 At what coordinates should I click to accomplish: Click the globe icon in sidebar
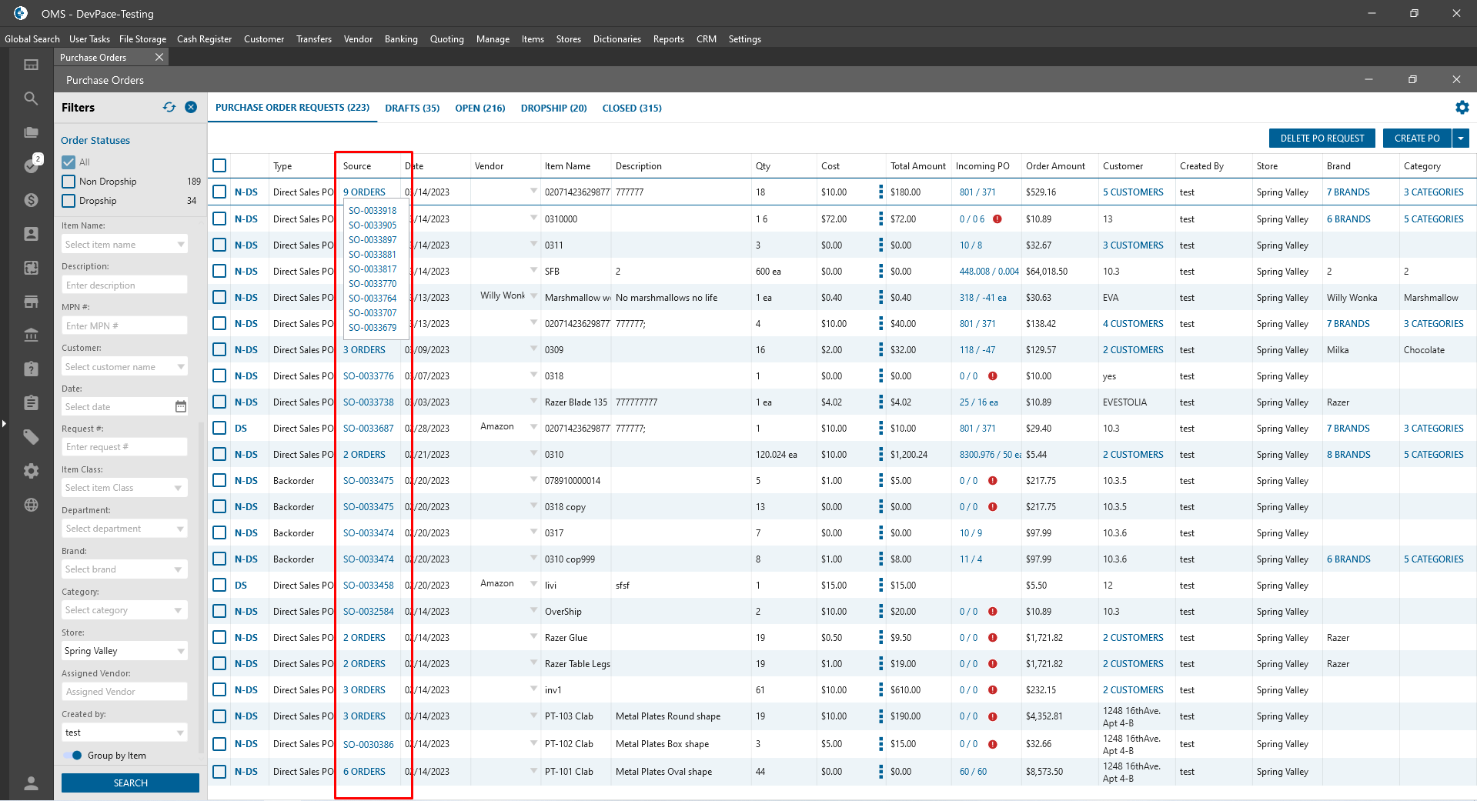pyautogui.click(x=31, y=505)
